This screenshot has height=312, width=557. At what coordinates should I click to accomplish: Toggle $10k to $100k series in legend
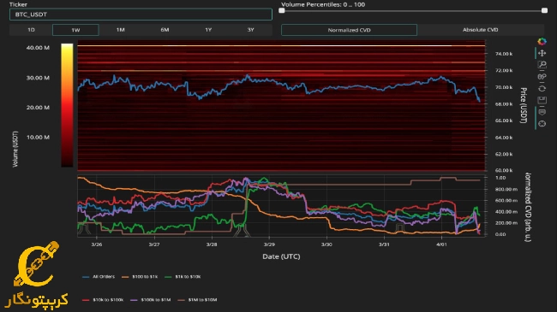click(103, 300)
